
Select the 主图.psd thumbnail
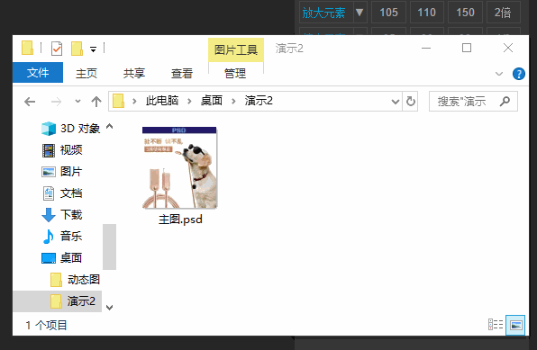pyautogui.click(x=179, y=167)
